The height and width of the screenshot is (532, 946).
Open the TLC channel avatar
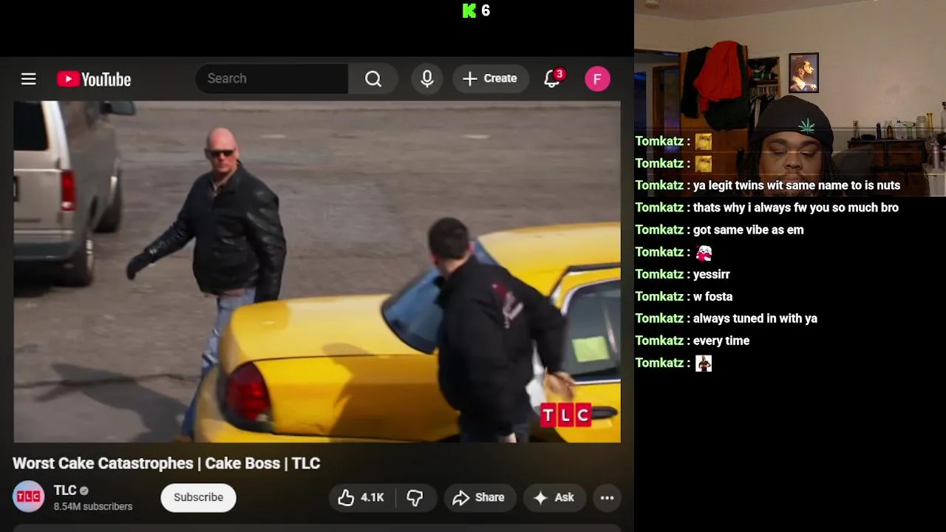[x=28, y=497]
